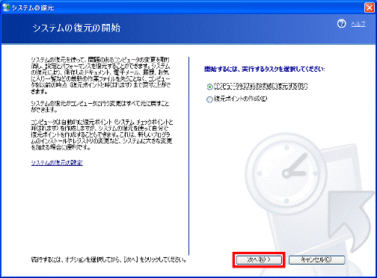Click the 次へ button
Viewport: 377px width, 278px height.
[259, 260]
